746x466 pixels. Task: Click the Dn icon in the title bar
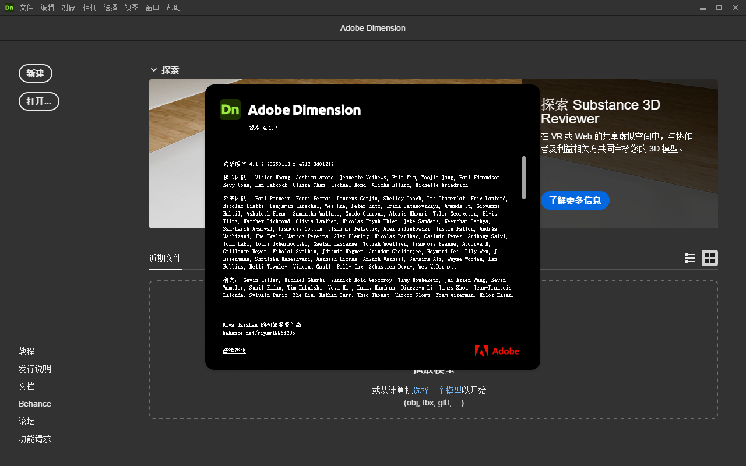click(9, 8)
